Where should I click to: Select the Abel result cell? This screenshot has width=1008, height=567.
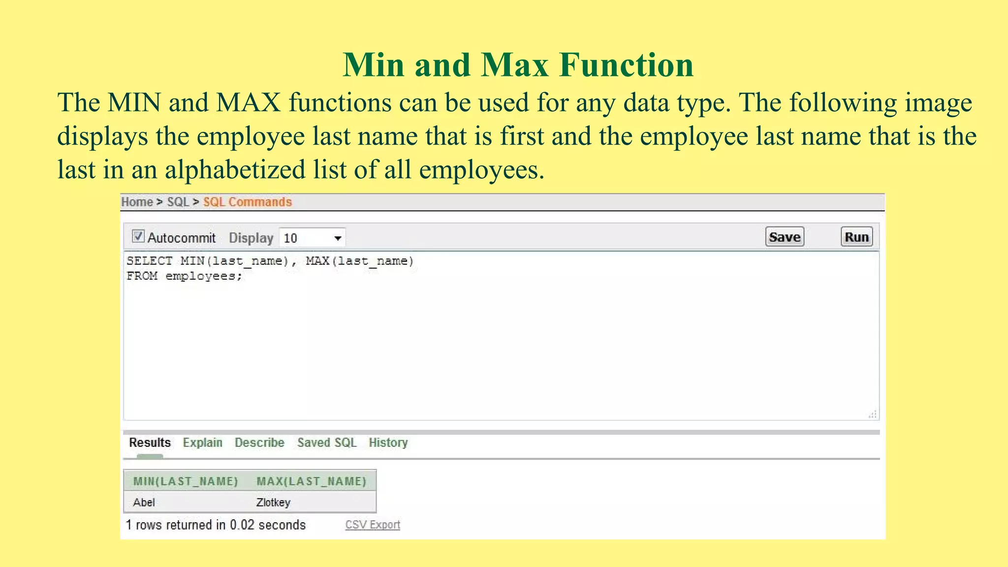[x=144, y=503]
